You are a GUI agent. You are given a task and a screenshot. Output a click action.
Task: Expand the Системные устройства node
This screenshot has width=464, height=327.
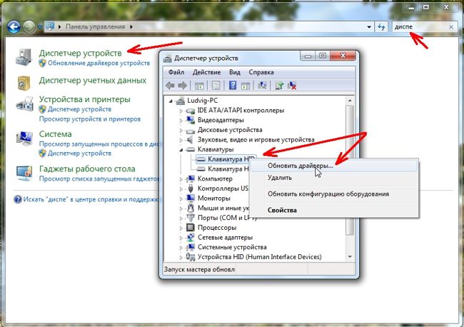click(x=181, y=248)
